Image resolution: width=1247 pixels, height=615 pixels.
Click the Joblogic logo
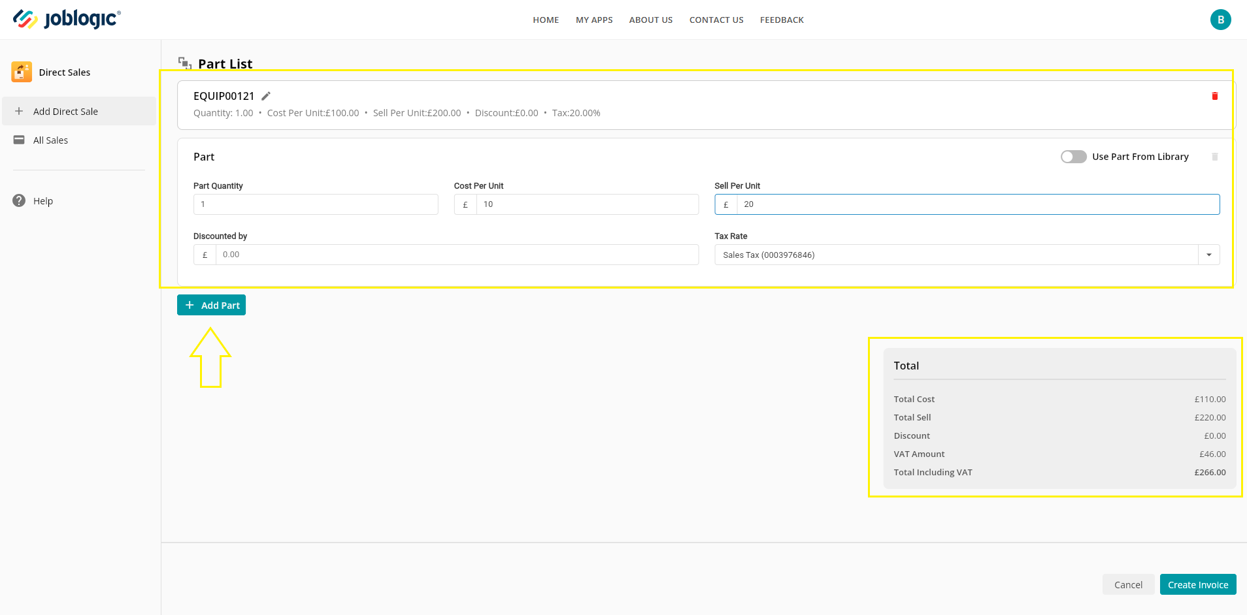(67, 19)
